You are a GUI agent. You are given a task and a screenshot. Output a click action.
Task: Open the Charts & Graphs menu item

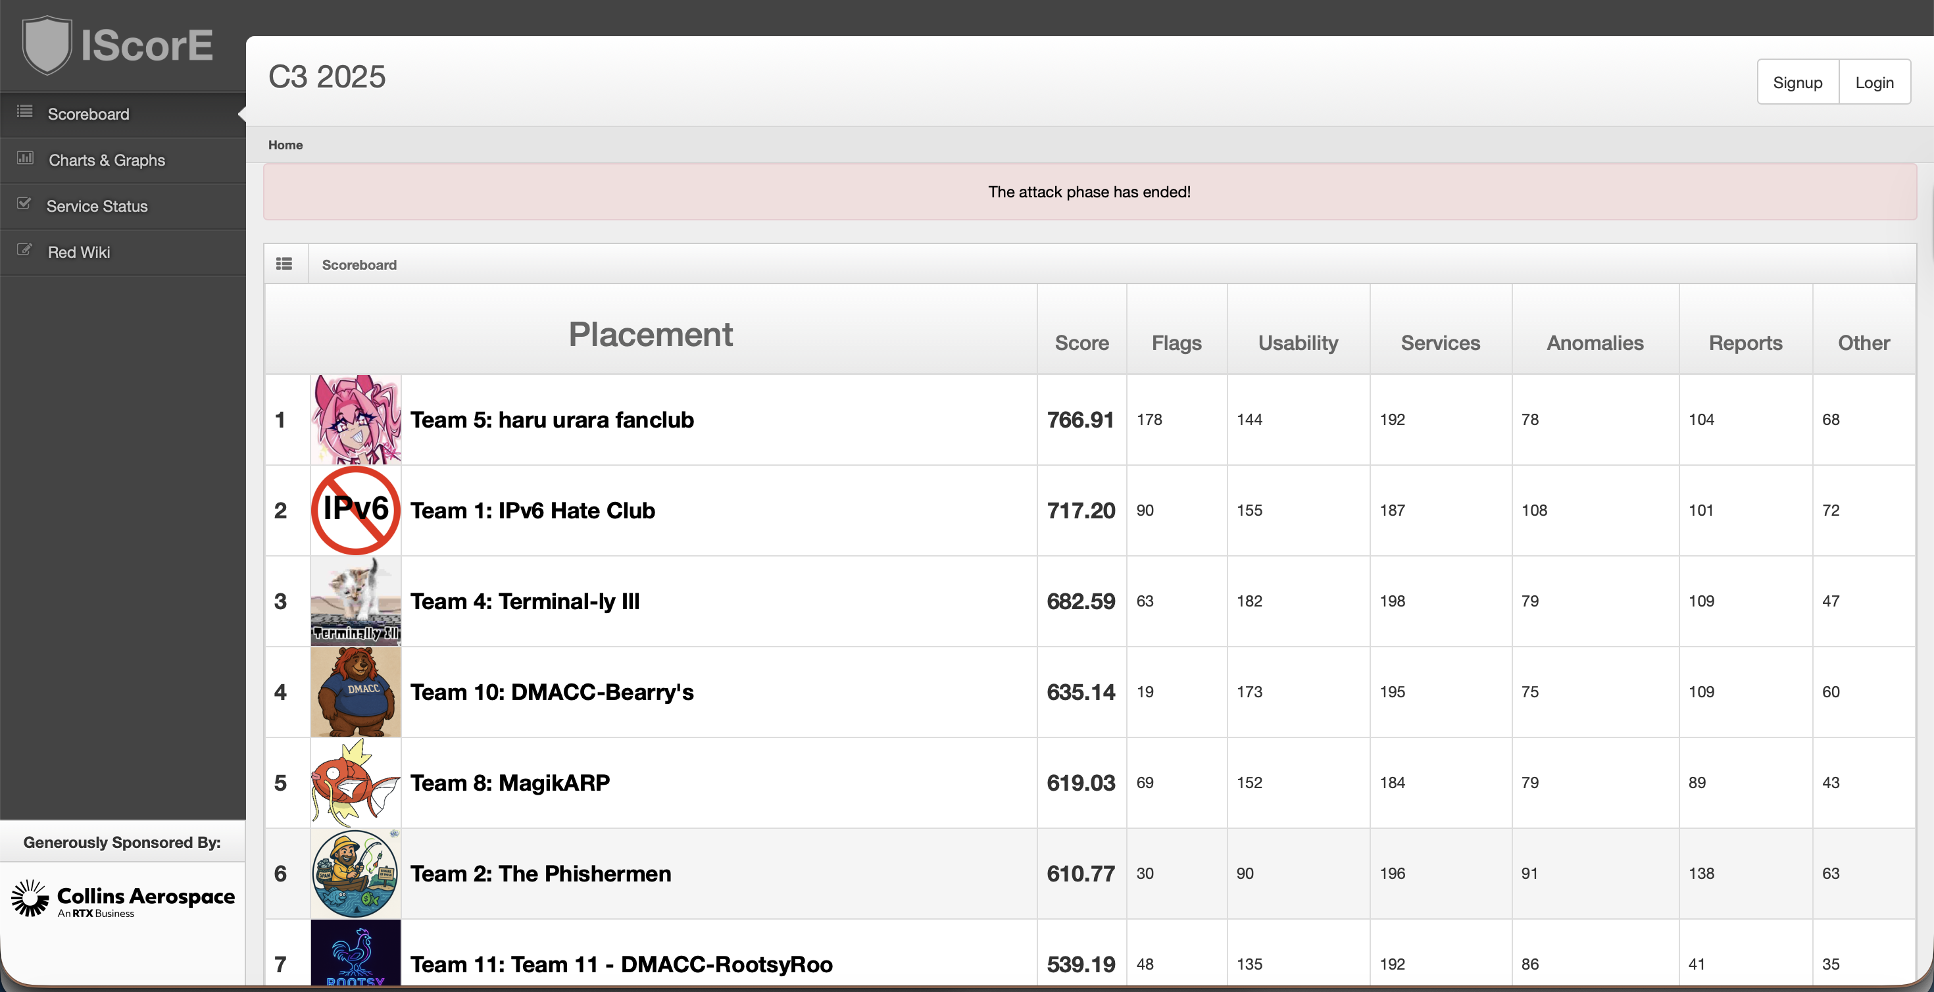(x=107, y=160)
